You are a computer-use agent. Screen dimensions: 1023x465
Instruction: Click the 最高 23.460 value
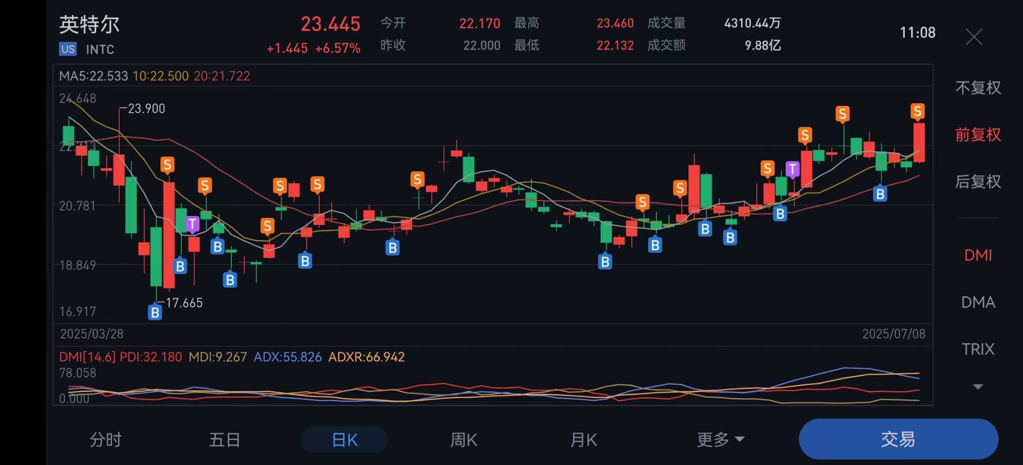pyautogui.click(x=615, y=23)
